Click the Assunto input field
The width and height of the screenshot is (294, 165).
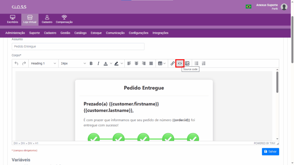point(78,46)
